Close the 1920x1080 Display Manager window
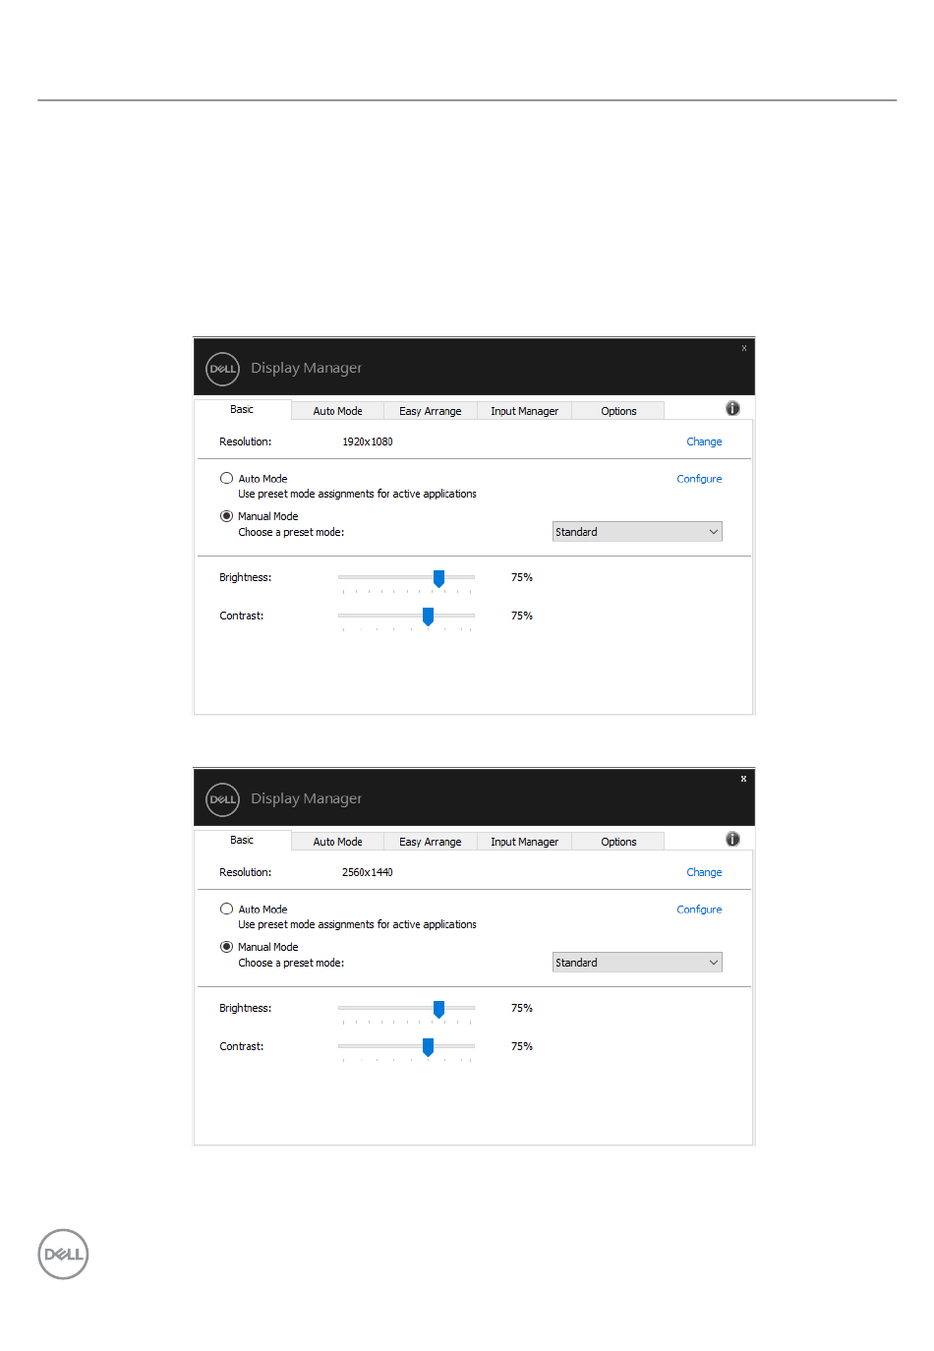Viewport: 934px width, 1351px height. (x=744, y=348)
